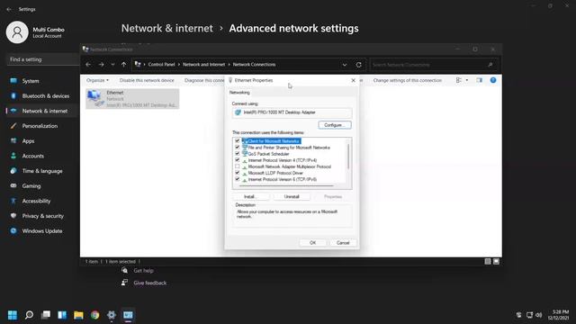Click Network and Internet breadcrumb
This screenshot has width=576, height=324.
[203, 64]
